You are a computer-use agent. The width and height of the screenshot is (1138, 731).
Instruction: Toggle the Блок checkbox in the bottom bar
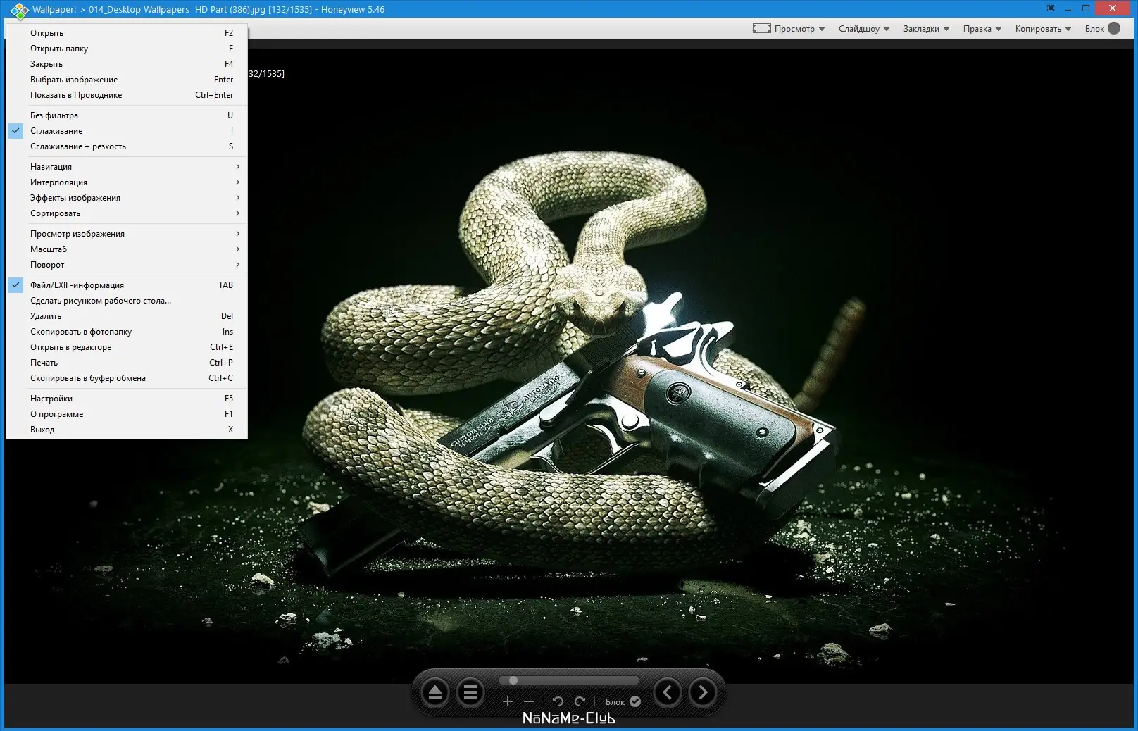[635, 701]
